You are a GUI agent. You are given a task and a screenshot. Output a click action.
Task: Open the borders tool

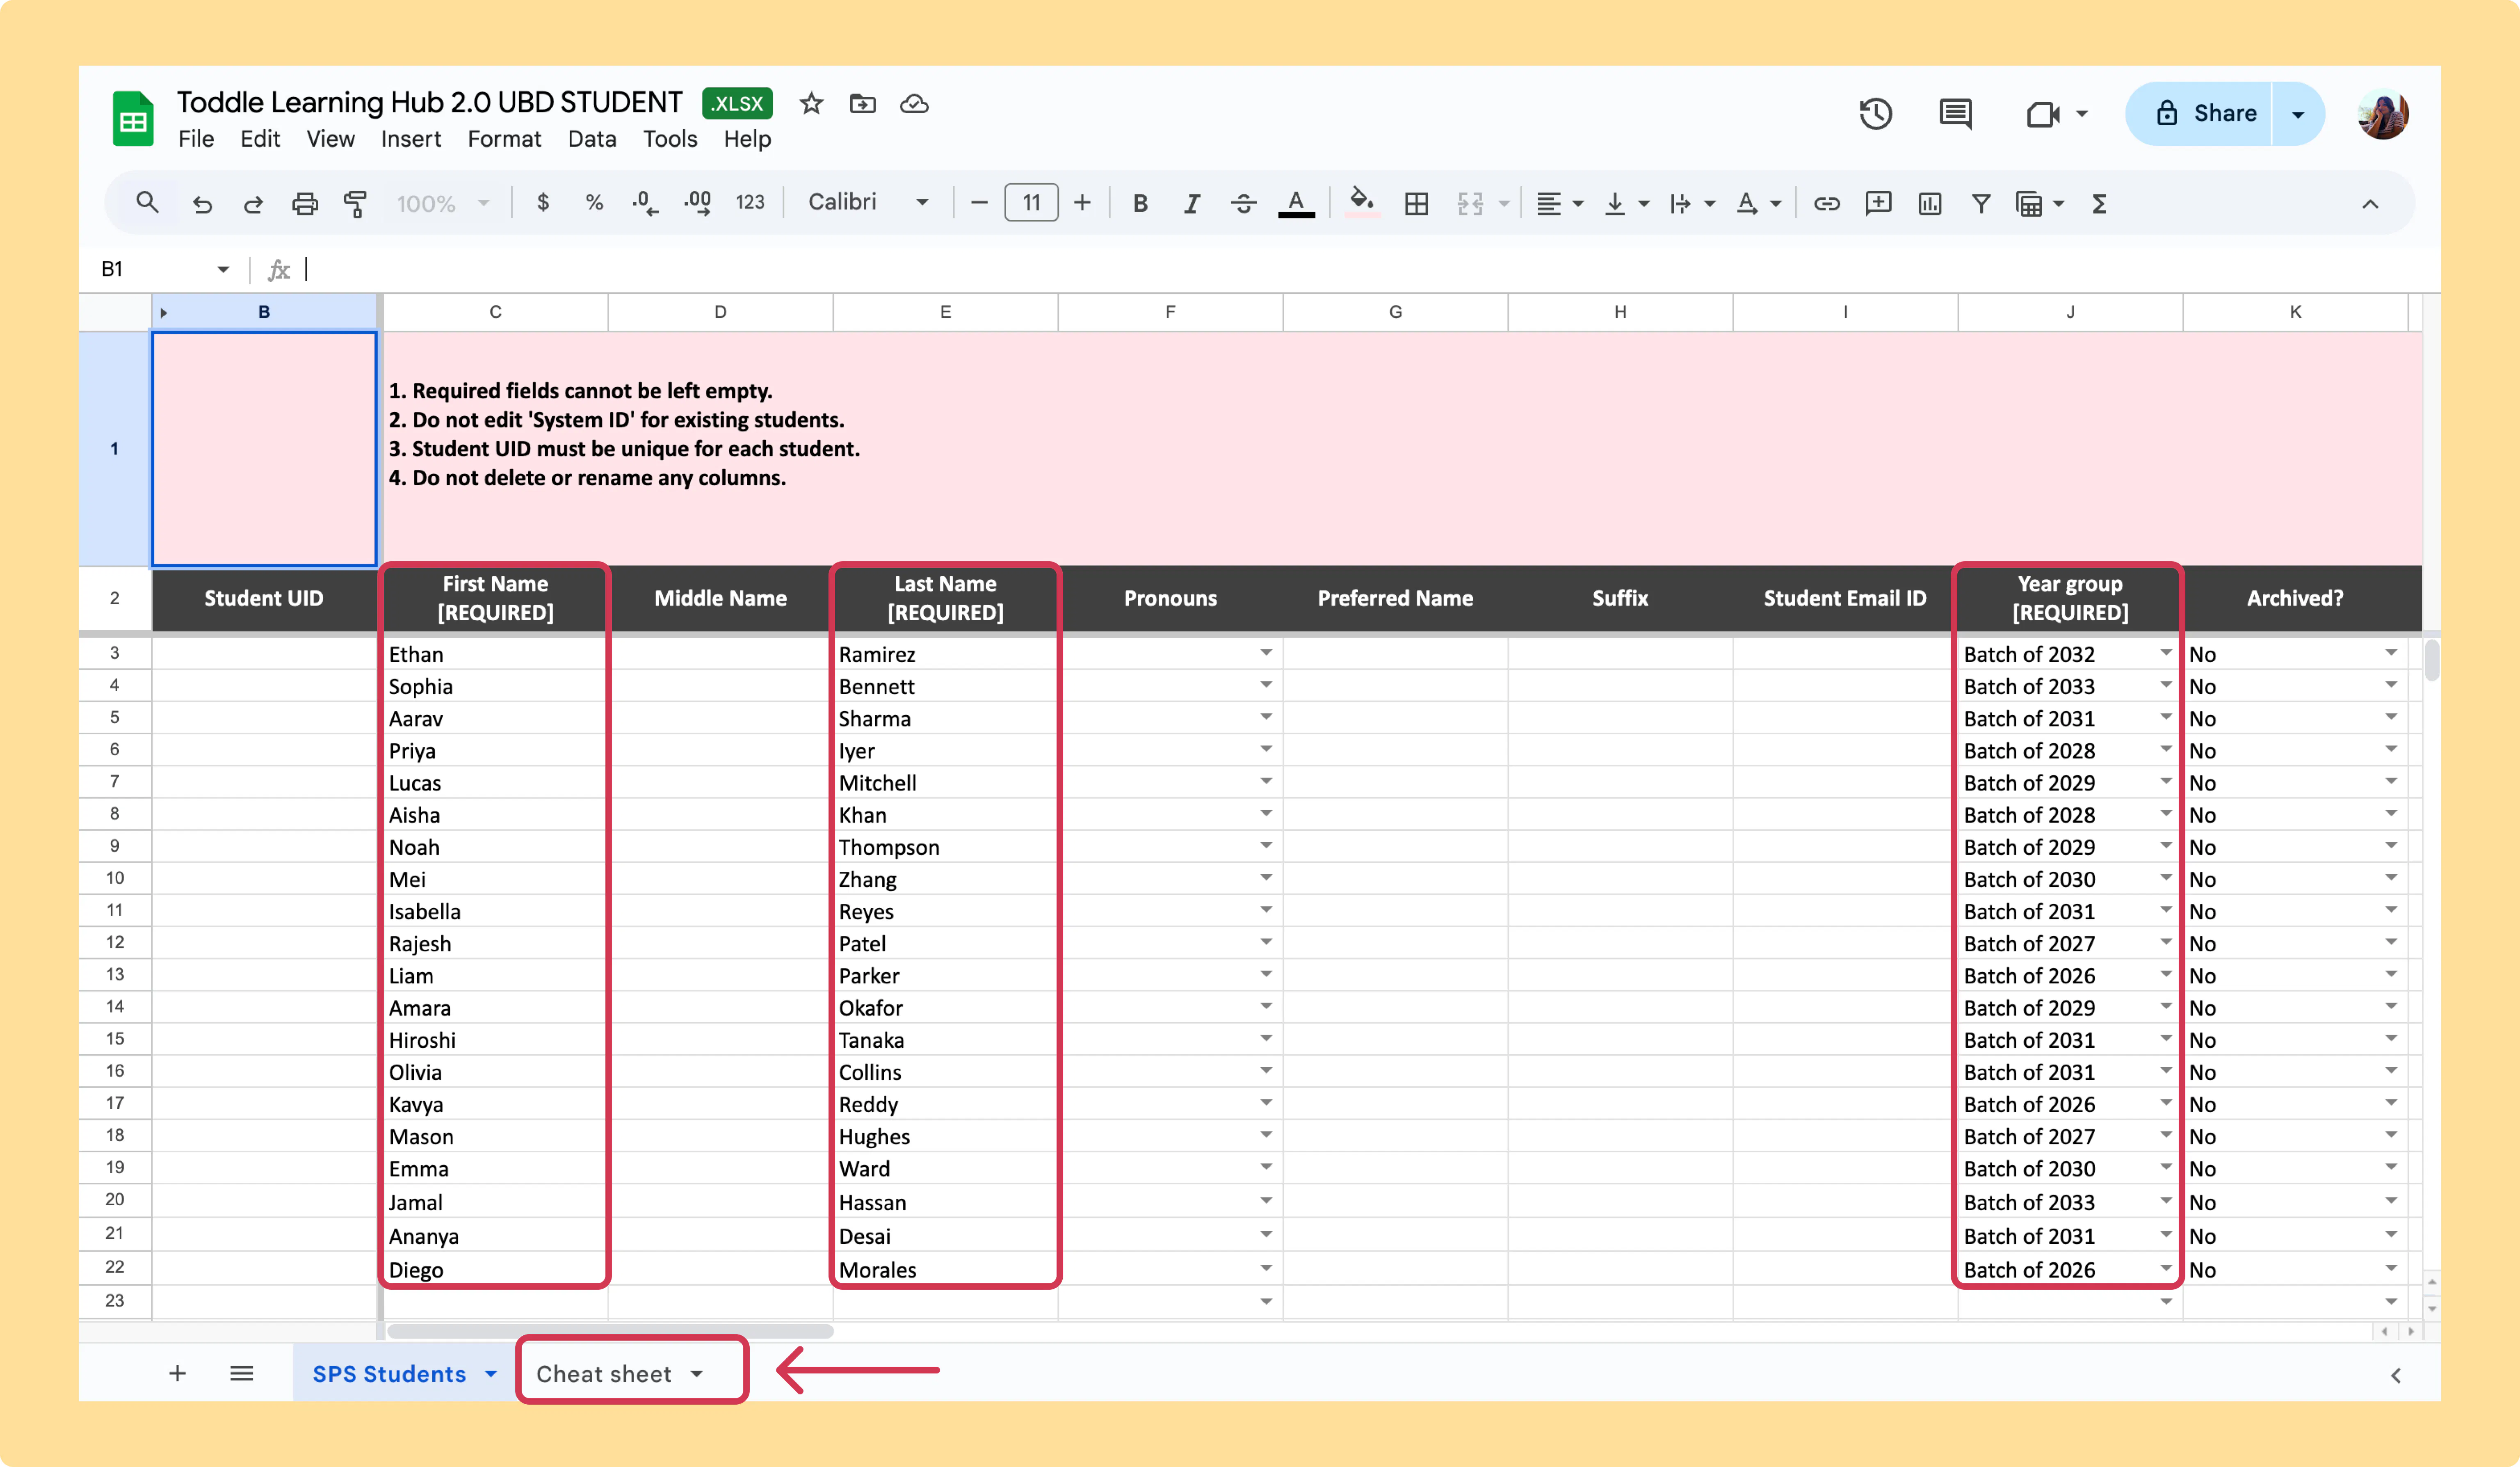tap(1416, 204)
